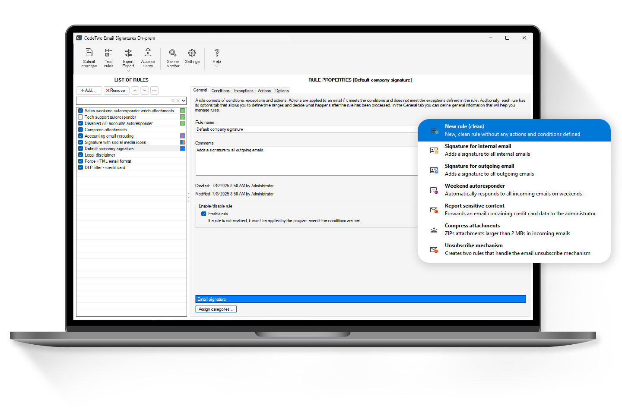Switch to the Conditions tab
The width and height of the screenshot is (622, 409).
[220, 91]
